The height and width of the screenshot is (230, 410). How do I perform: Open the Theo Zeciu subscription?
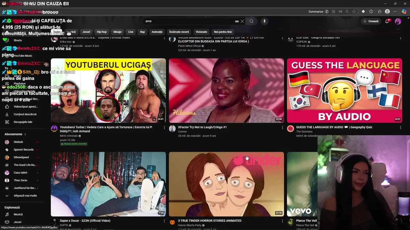[x=22, y=180]
